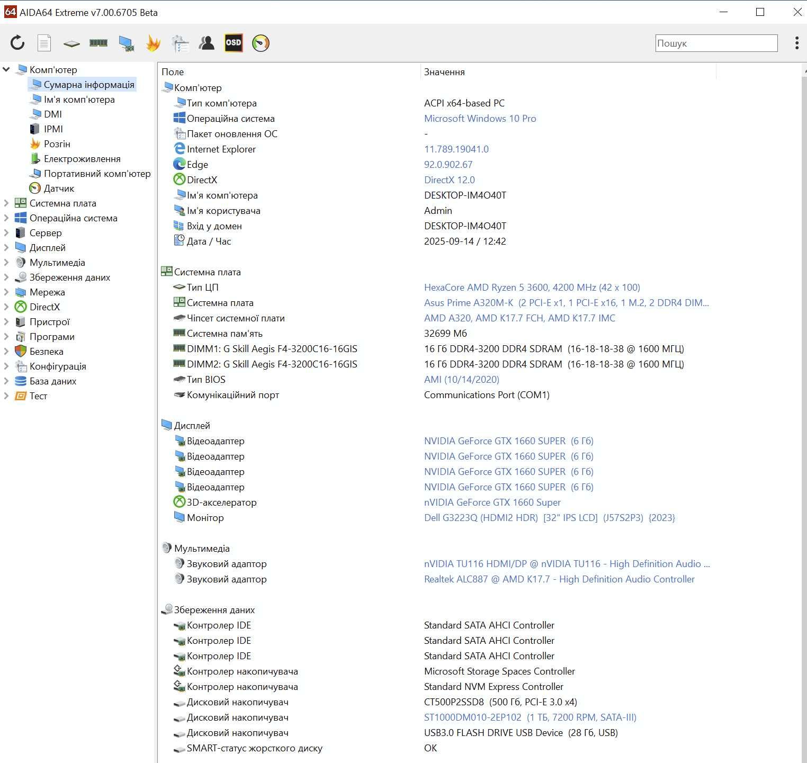Image resolution: width=807 pixels, height=763 pixels.
Task: Select the Дата / Час row
Action: (x=437, y=241)
